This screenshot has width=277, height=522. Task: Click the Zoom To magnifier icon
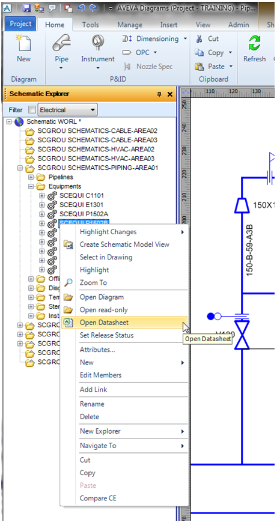tap(68, 283)
